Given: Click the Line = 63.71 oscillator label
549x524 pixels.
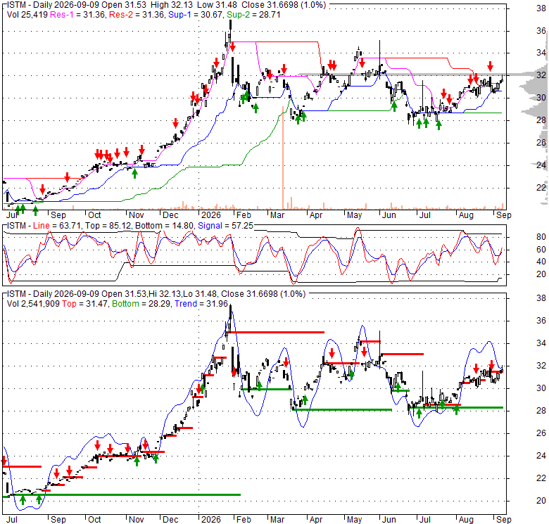Looking at the screenshot, I should pyautogui.click(x=57, y=226).
